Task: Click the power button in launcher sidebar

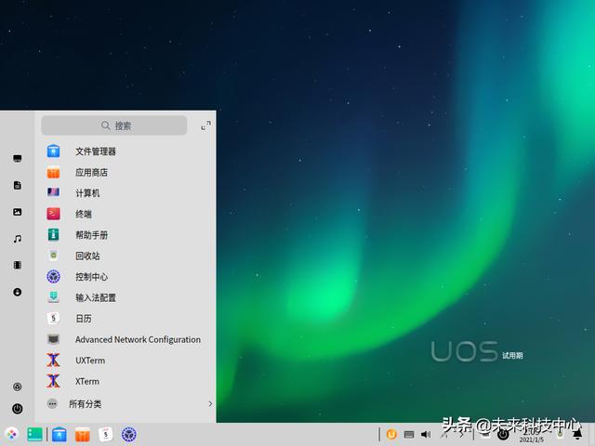Action: [17, 409]
